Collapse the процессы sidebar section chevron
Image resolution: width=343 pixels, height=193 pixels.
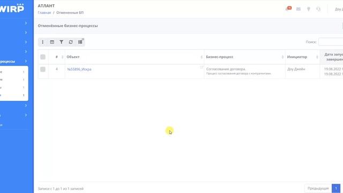point(26,61)
